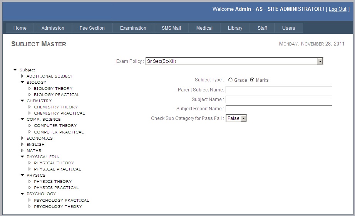Collapse the PSYCHOLOGY tree node arrow
This screenshot has width=355, height=216.
pos(22,194)
